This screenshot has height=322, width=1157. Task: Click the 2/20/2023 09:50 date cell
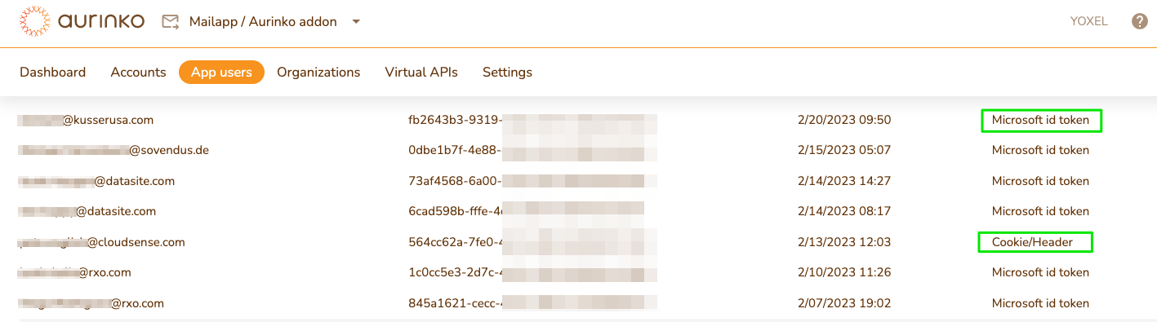coord(843,120)
